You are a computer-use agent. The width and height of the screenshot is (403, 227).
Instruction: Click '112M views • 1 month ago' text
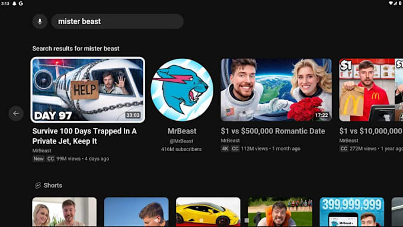coord(271,149)
